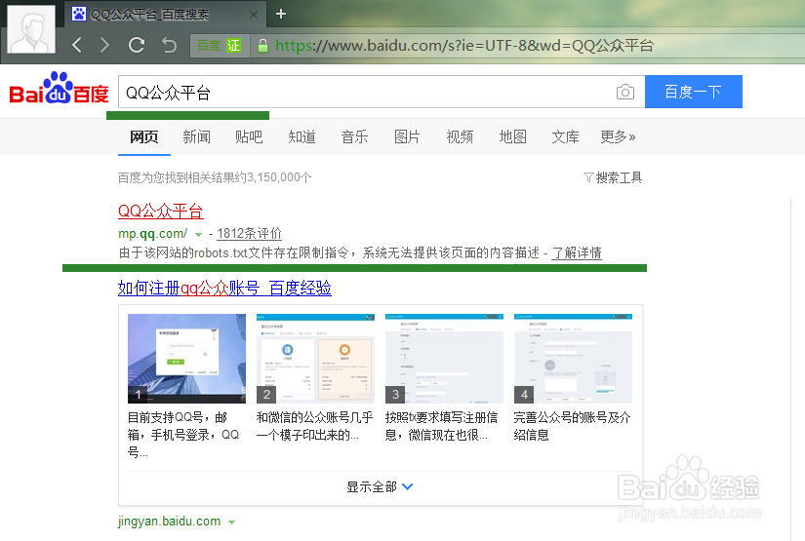Select the 网页 tab
Image resolution: width=805 pixels, height=541 pixels.
[143, 136]
